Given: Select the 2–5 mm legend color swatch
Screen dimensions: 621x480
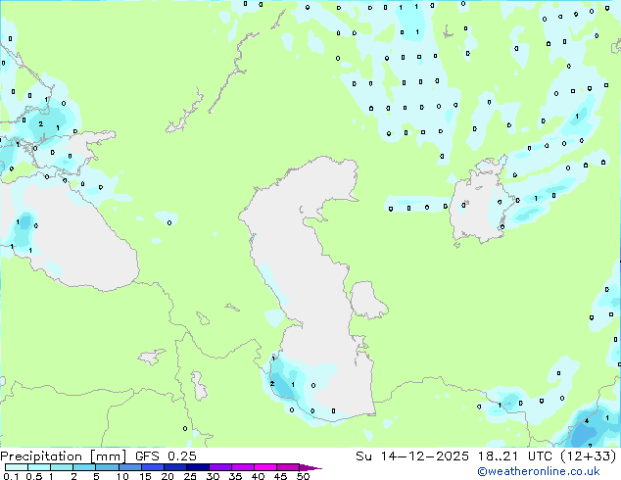Looking at the screenshot, I should coord(84,467).
